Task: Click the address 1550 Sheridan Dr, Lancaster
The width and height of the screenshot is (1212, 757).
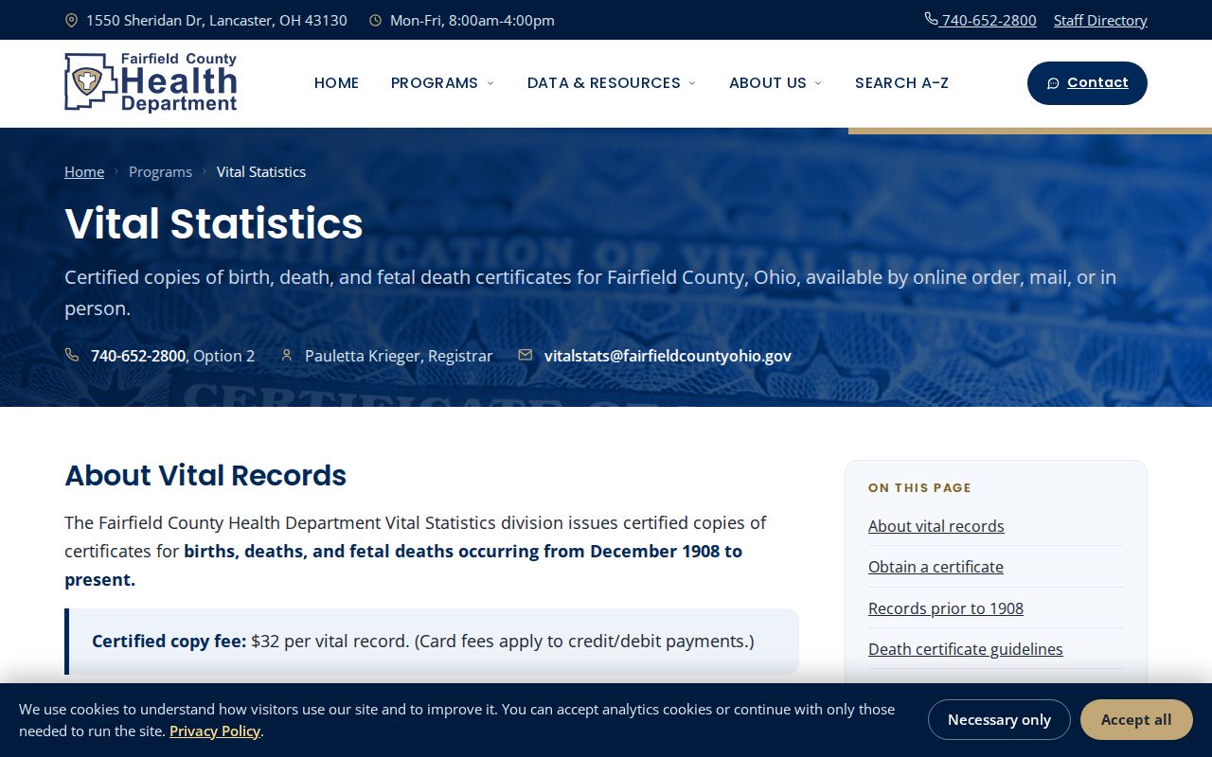Action: pyautogui.click(x=217, y=20)
